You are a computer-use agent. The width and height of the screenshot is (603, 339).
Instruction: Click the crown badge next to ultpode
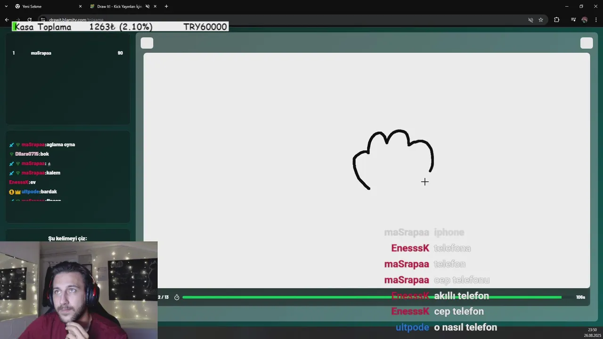[x=18, y=192]
